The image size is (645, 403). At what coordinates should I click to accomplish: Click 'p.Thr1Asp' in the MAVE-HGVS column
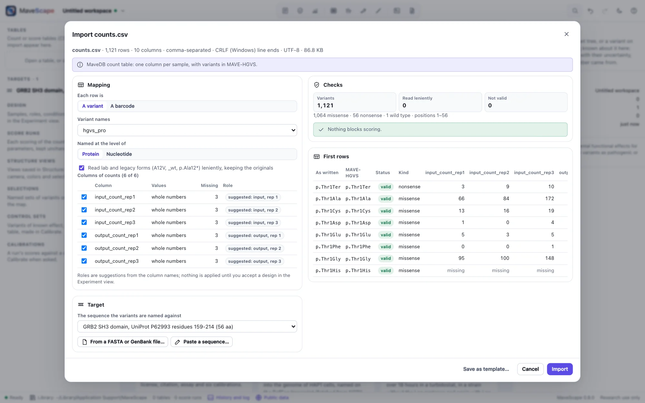[358, 222]
